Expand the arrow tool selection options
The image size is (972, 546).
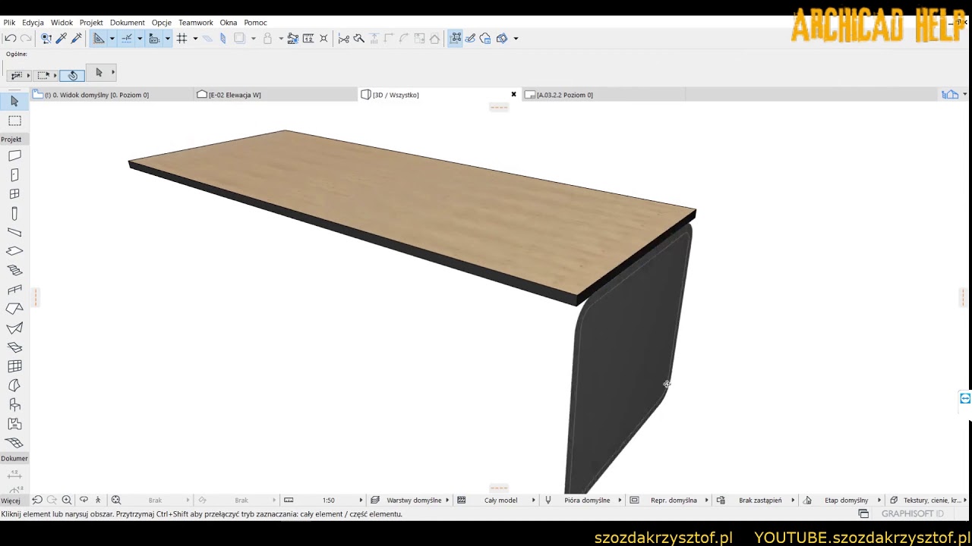tap(113, 73)
